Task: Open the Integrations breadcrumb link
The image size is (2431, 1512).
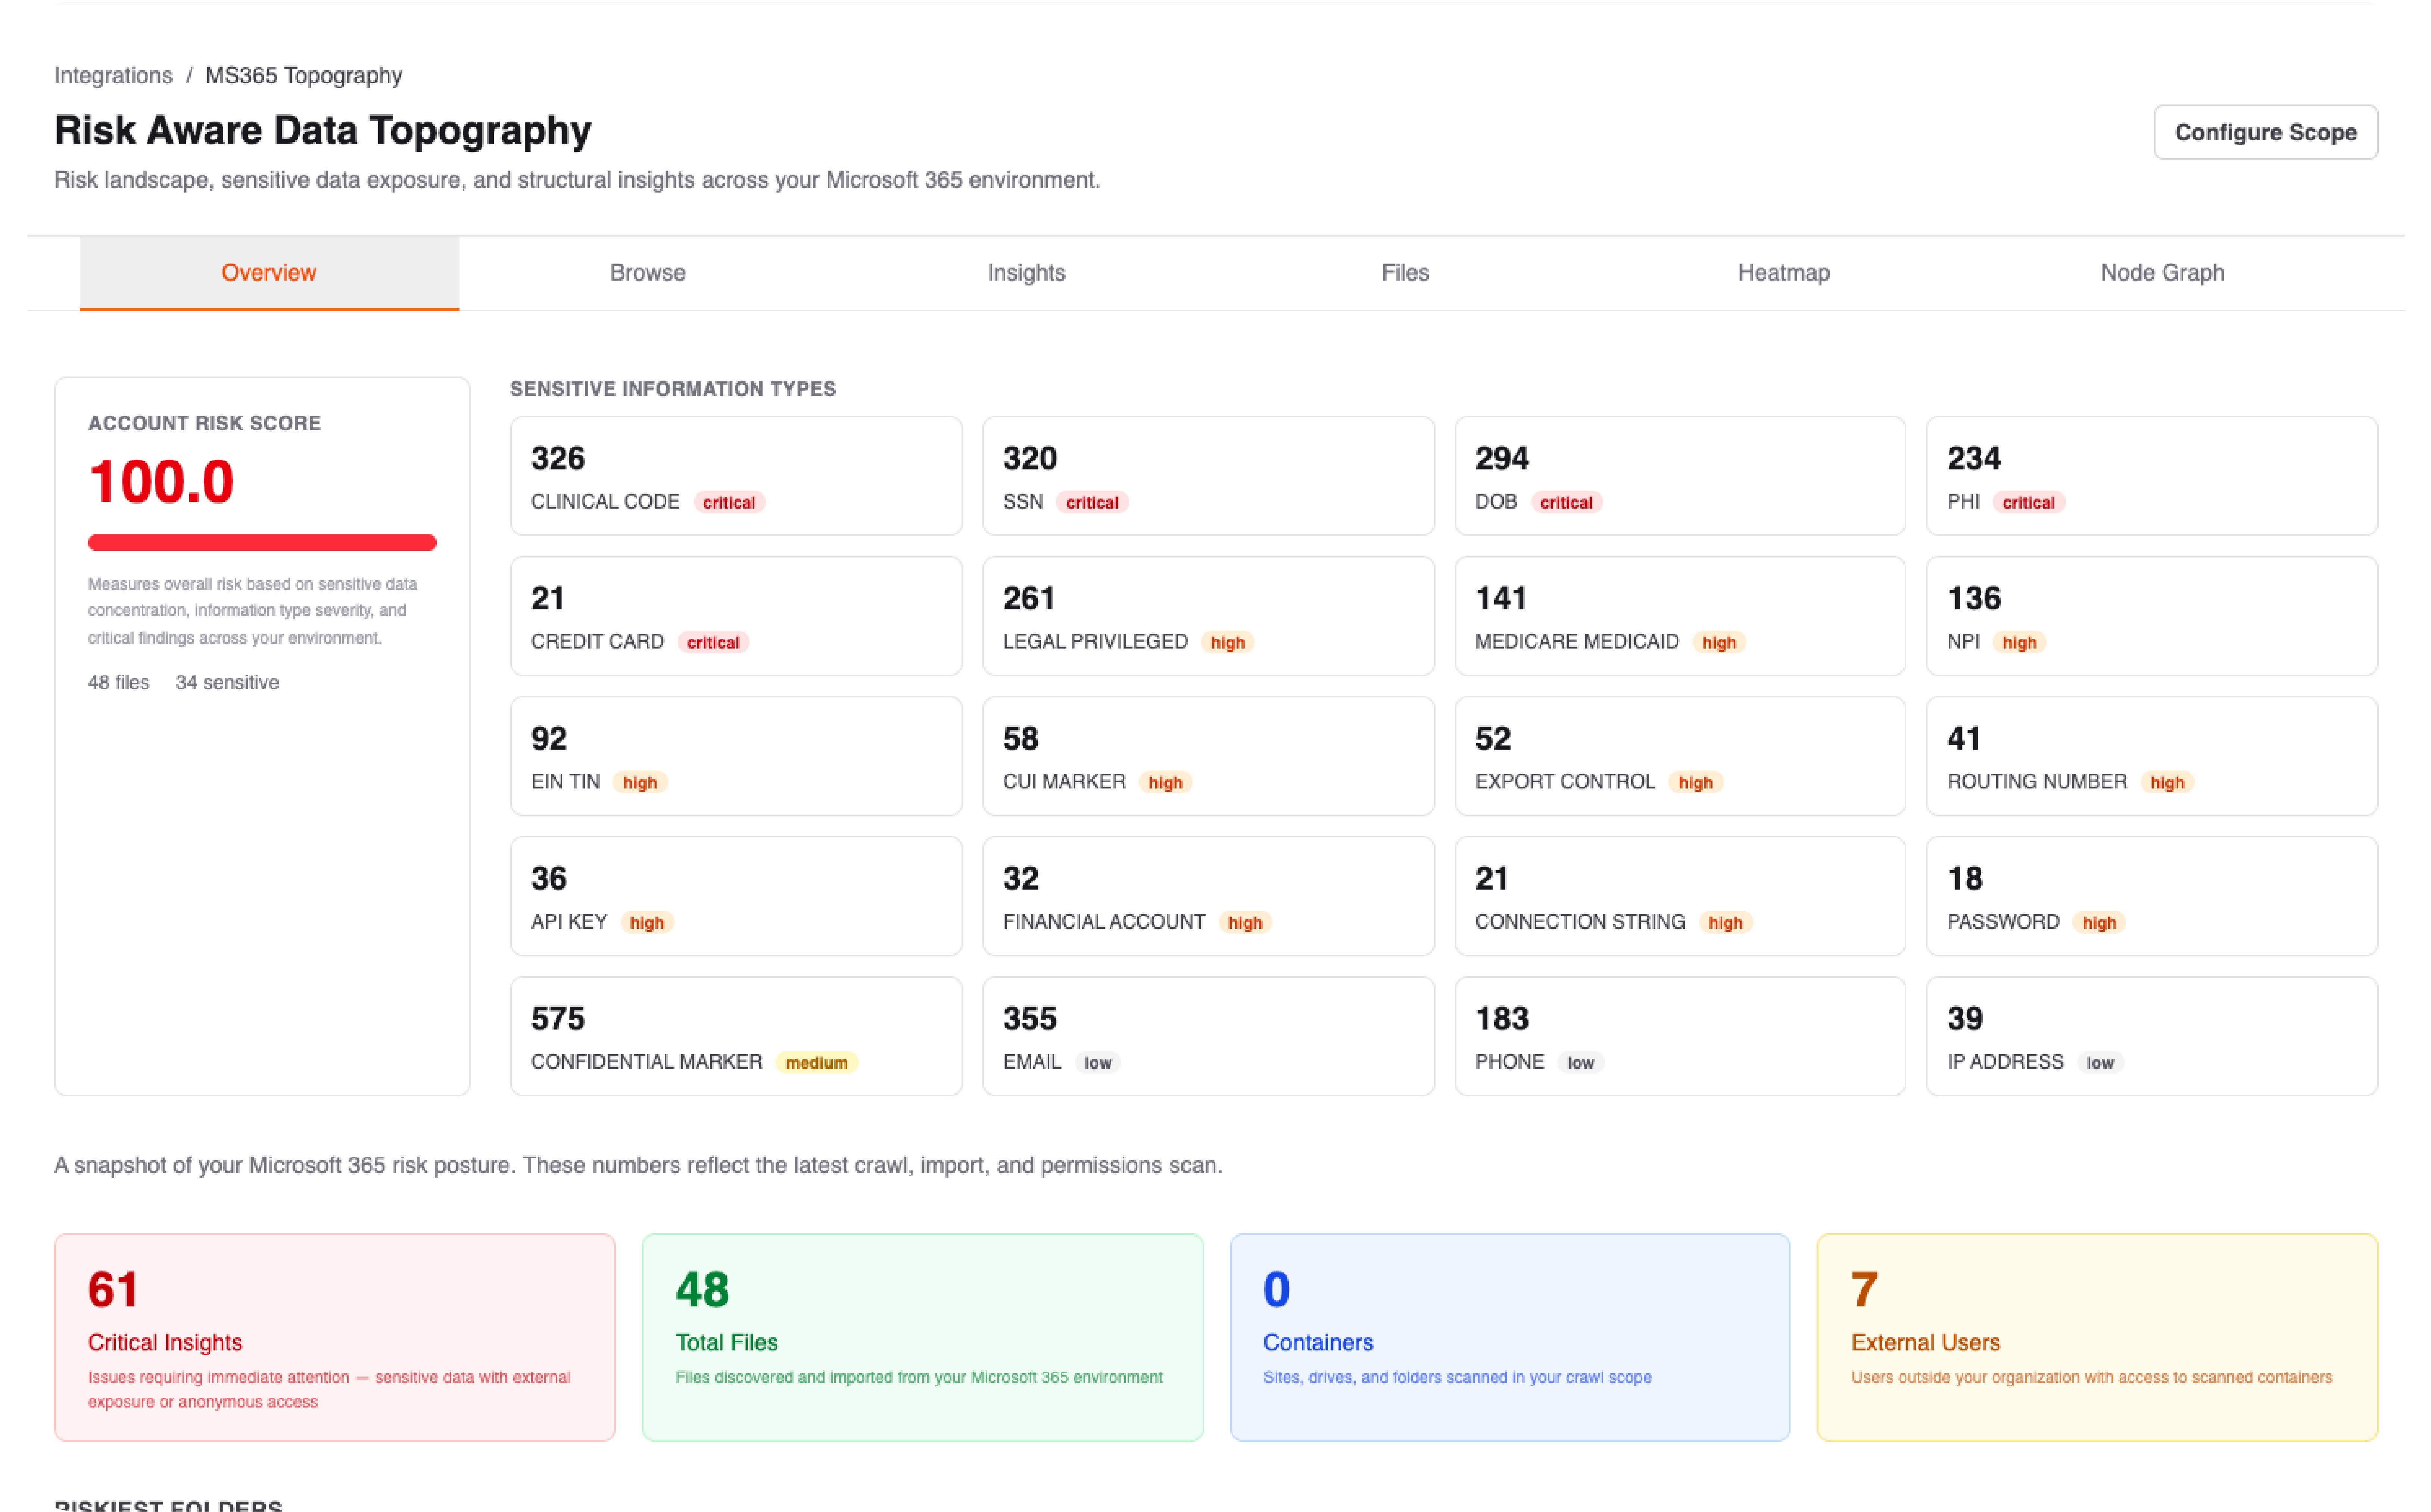Action: point(113,76)
